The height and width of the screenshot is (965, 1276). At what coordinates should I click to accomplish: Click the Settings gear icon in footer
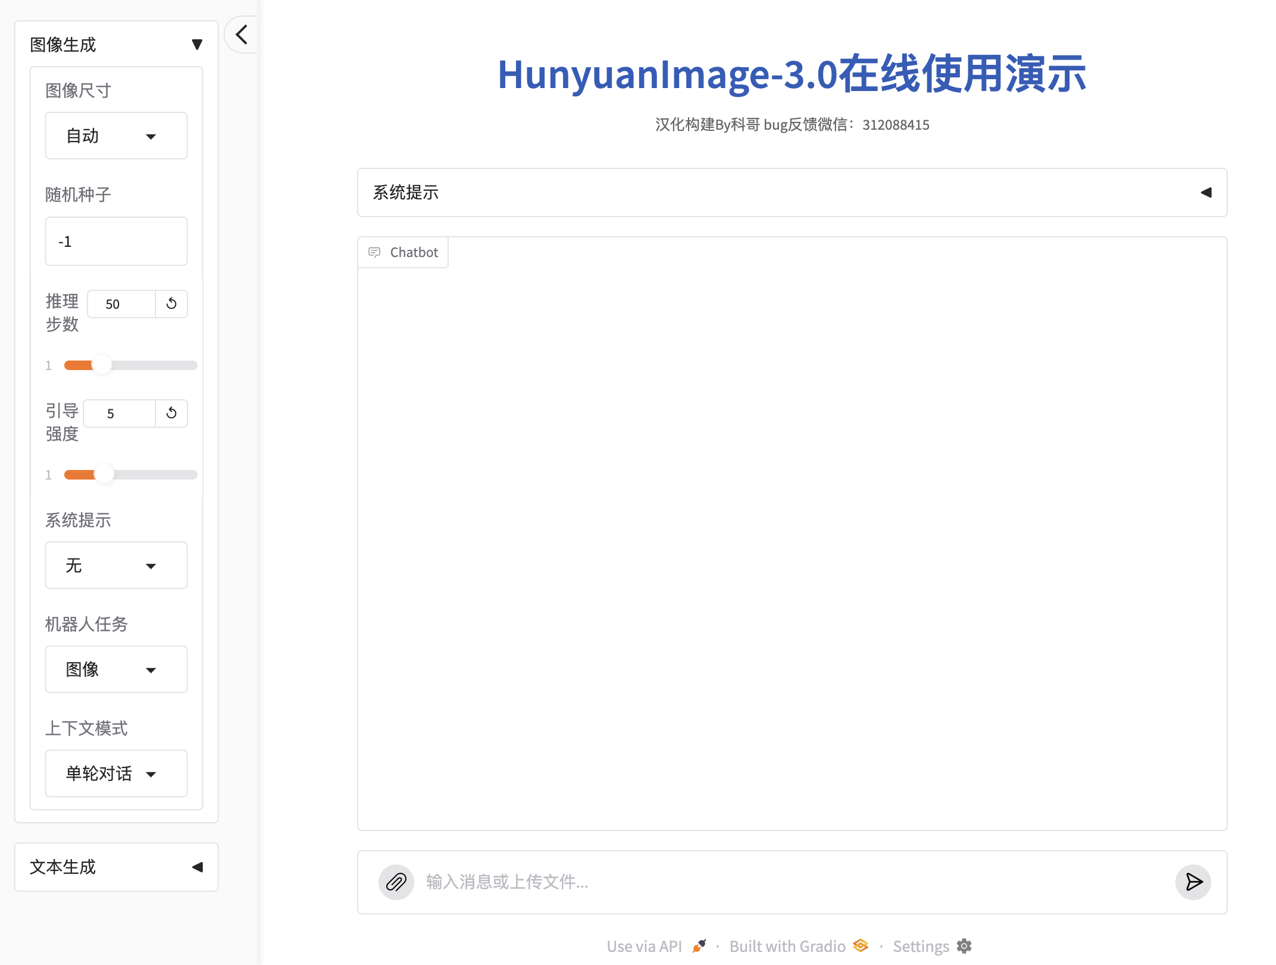(964, 946)
